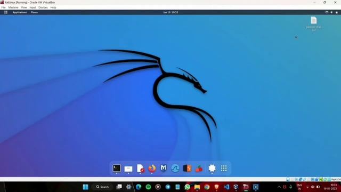Open the Terminal from the Kali dock

point(117,169)
